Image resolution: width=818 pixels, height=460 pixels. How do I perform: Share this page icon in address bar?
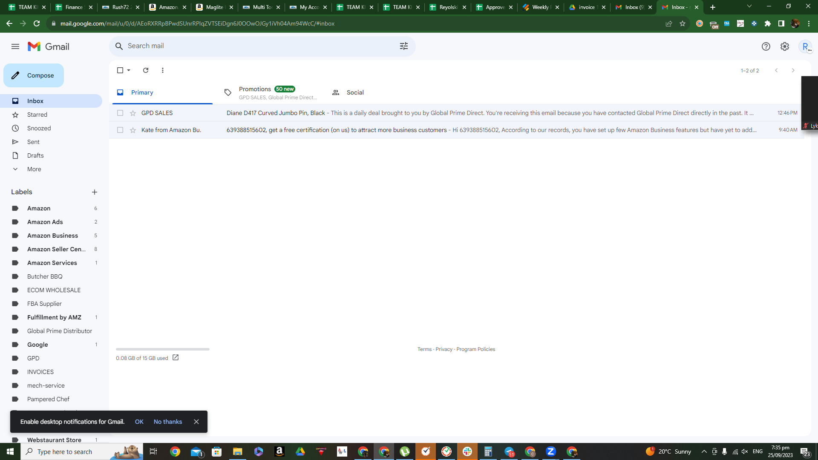click(669, 23)
